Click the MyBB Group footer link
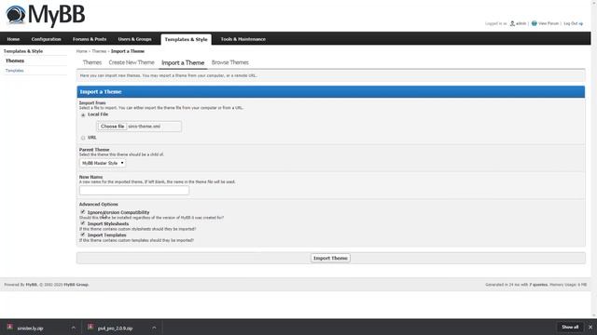The image size is (597, 335). click(76, 285)
